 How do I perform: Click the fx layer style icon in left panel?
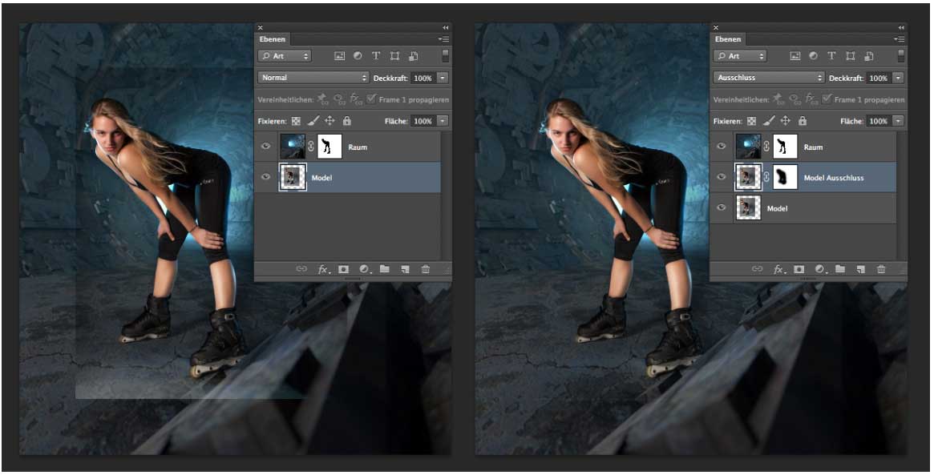click(324, 269)
